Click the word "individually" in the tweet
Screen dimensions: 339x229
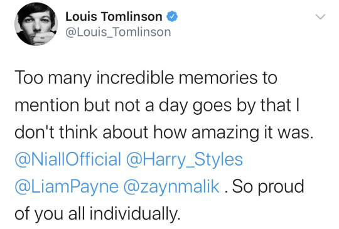pos(135,214)
